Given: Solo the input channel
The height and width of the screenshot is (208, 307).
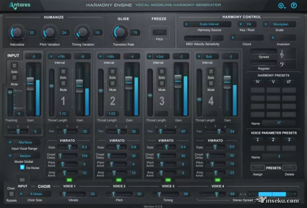Looking at the screenshot, I should coord(14,64).
